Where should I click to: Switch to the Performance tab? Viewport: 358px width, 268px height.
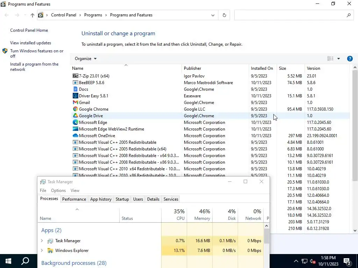(x=74, y=199)
